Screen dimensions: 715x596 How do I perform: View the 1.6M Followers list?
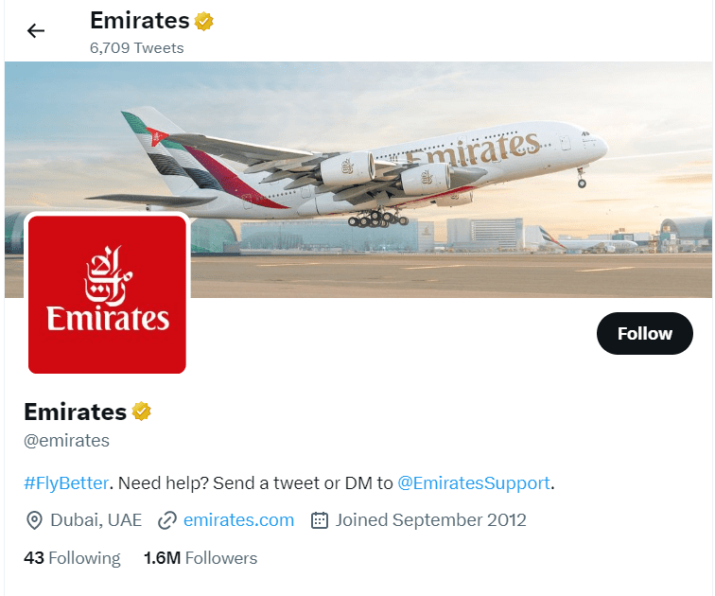tap(201, 558)
